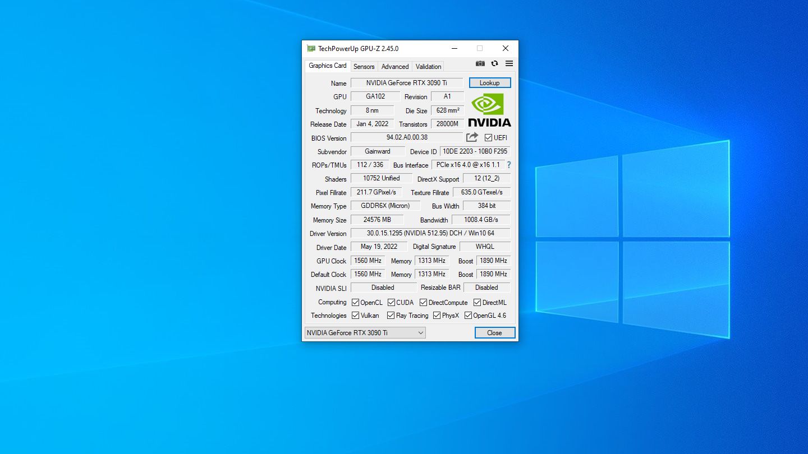Click the Digital Signature value WHQL
The height and width of the screenshot is (454, 808).
485,247
